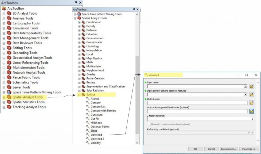This screenshot has height=154, width=261.
Task: Click the middle ArcToolbox vertical scrollbar thumb
Action: tap(137, 95)
